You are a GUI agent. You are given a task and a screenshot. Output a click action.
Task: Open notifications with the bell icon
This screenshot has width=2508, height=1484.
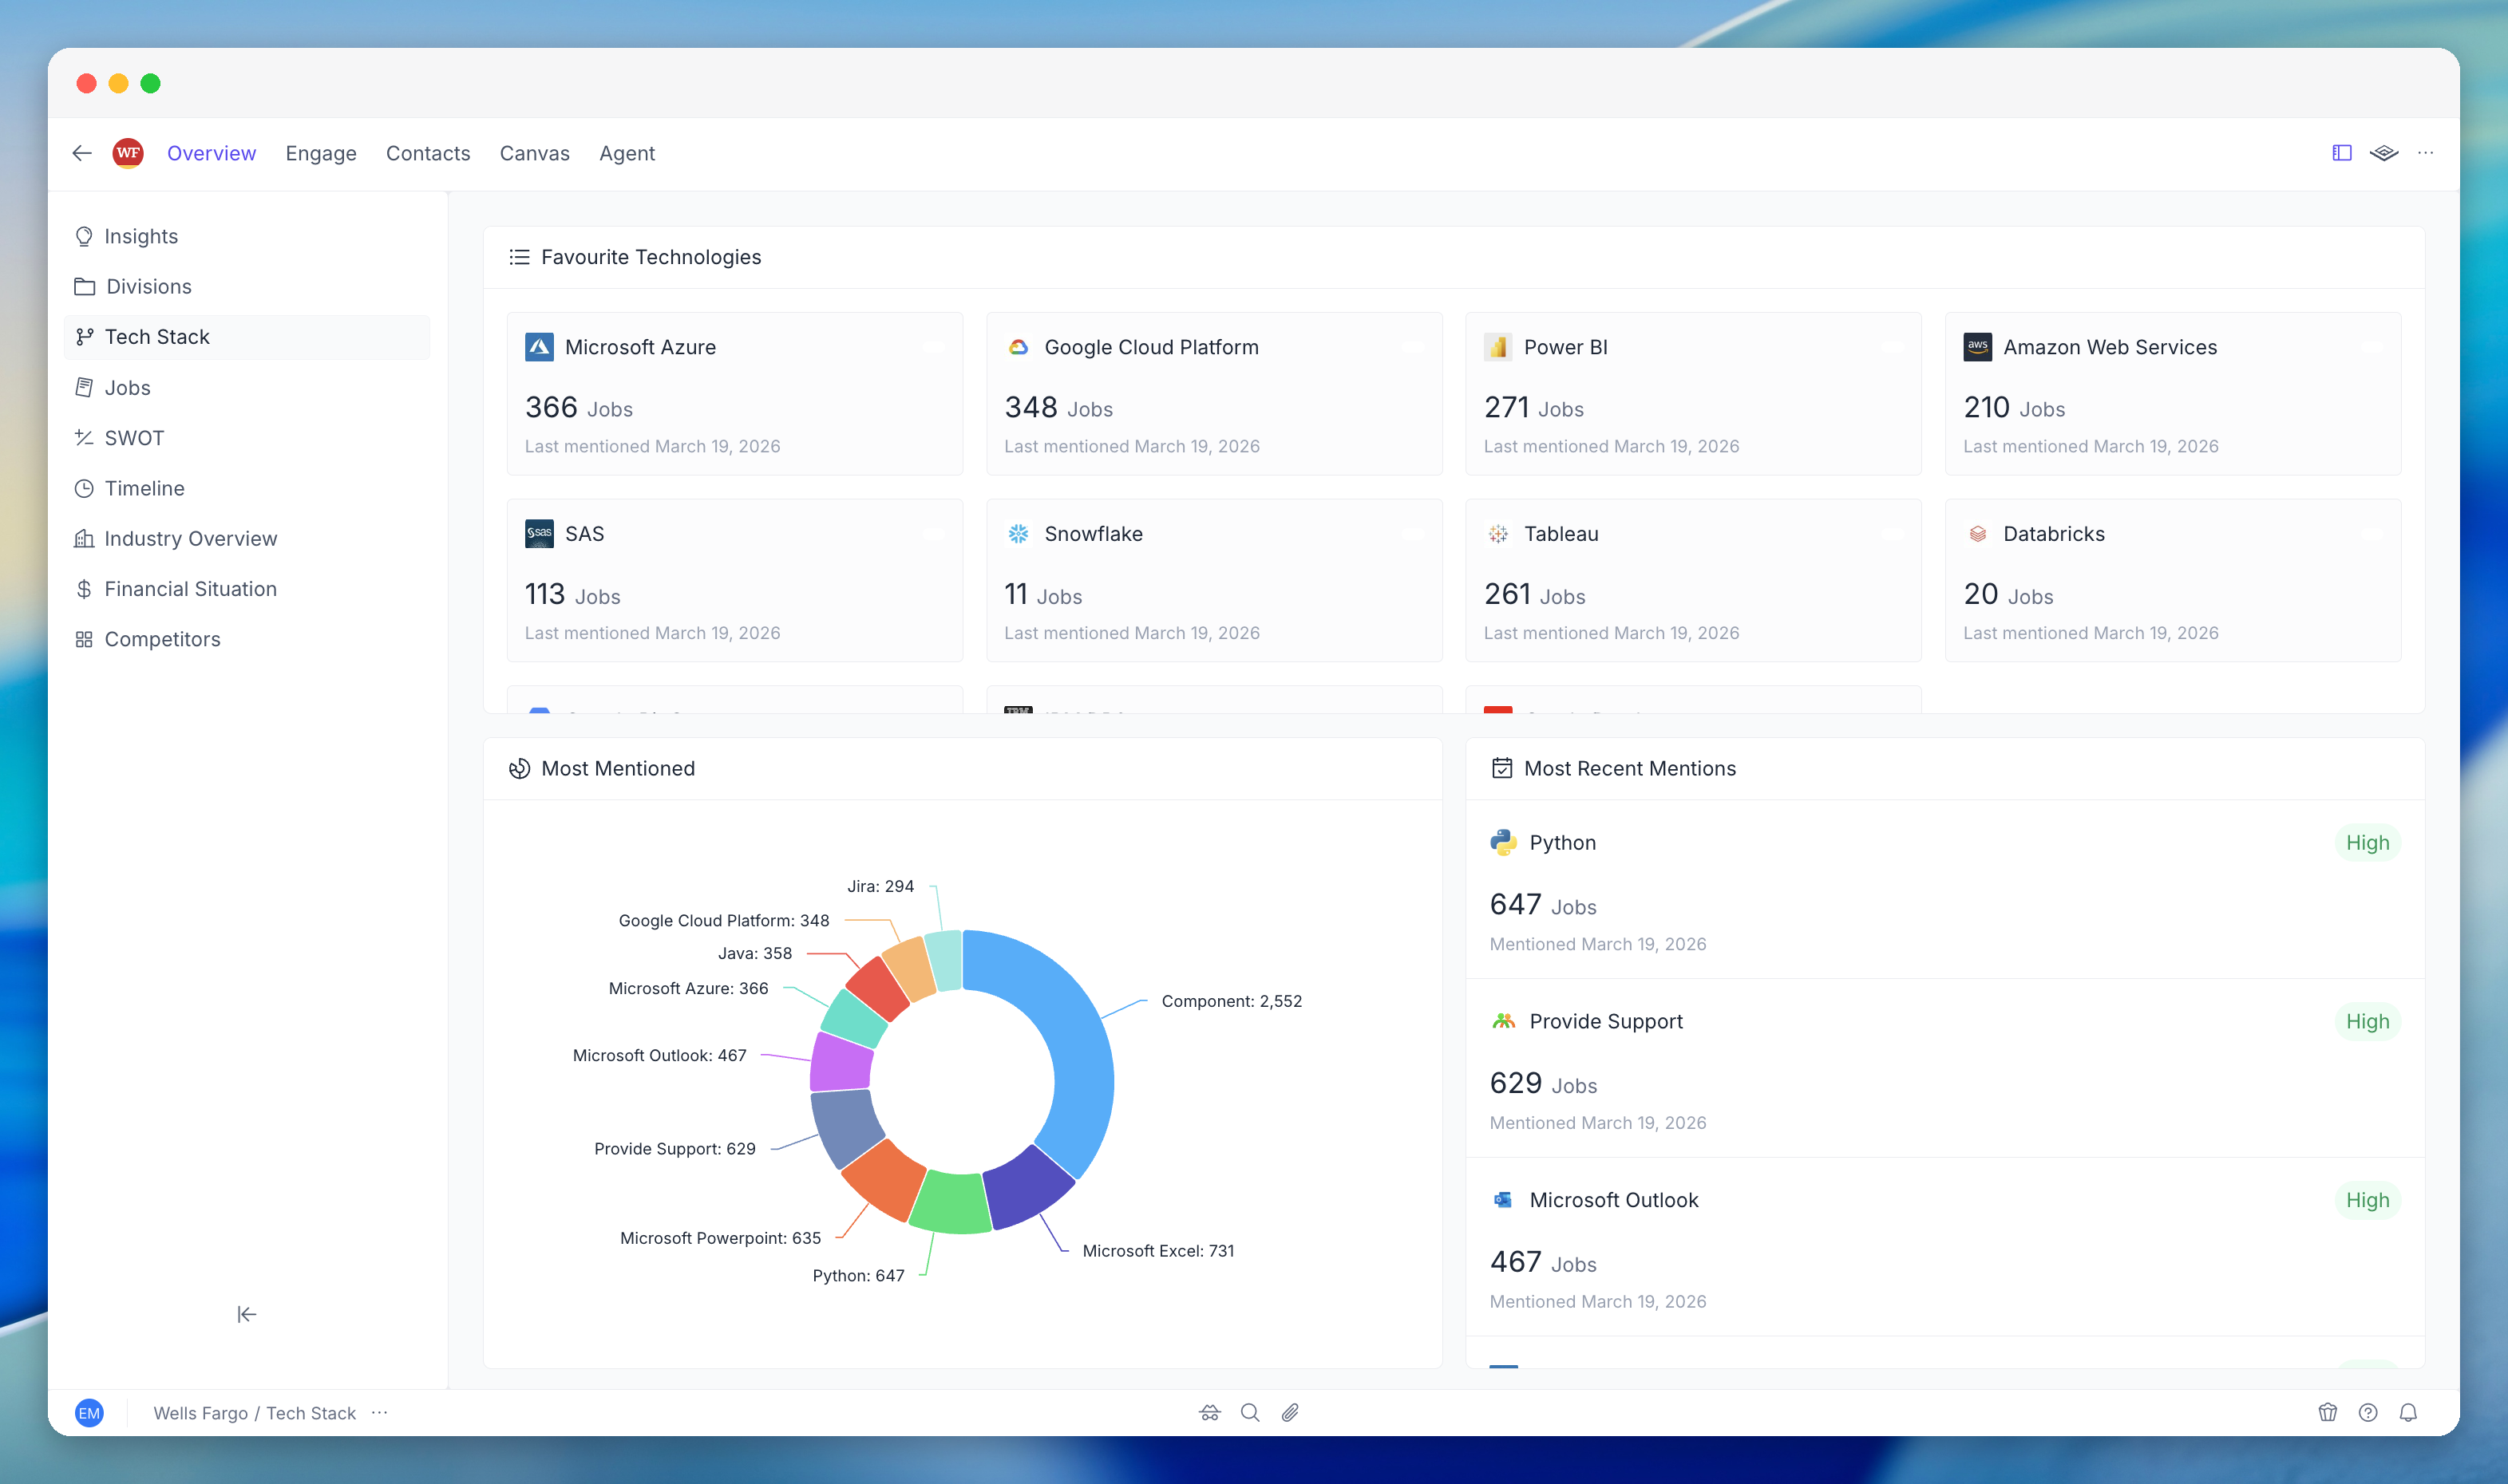(x=2408, y=1413)
